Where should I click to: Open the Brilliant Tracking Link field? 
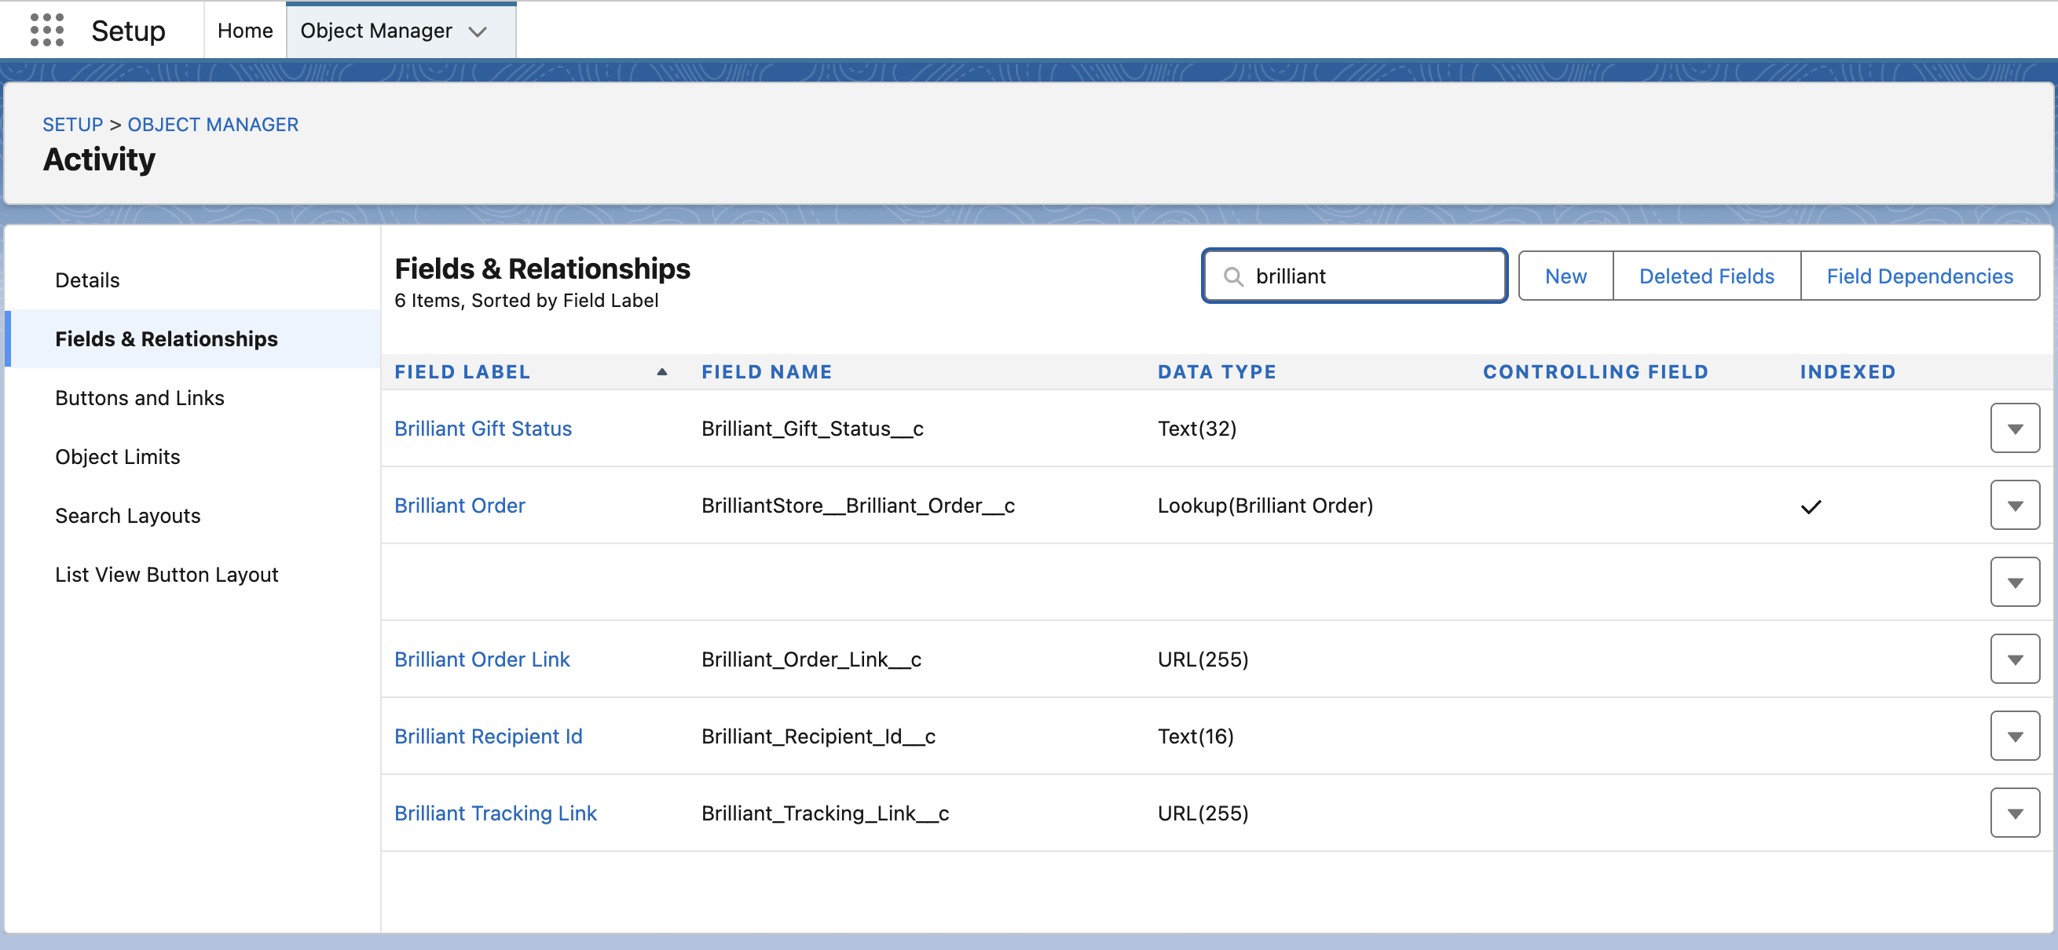(496, 813)
